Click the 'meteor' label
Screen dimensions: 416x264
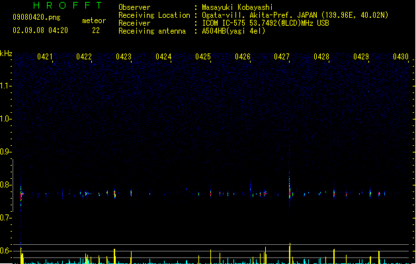click(x=94, y=20)
